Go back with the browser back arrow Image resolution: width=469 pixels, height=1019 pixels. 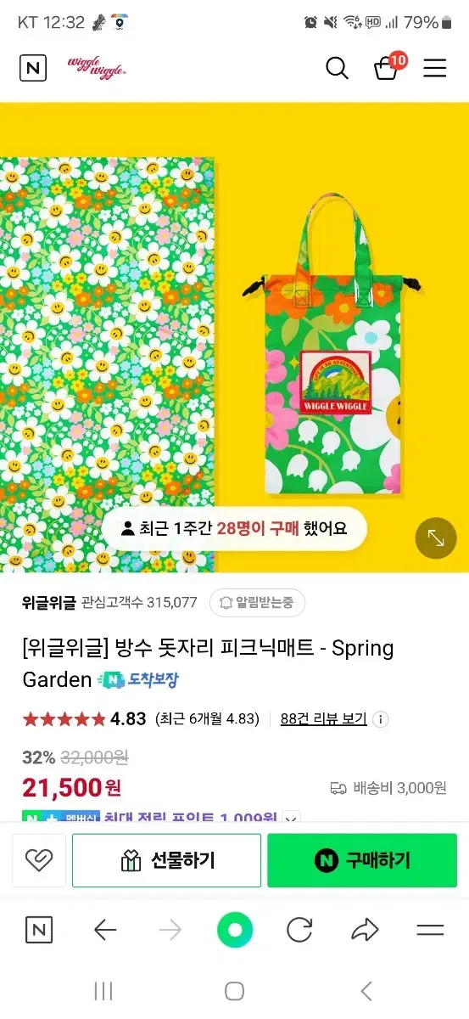[x=105, y=930]
